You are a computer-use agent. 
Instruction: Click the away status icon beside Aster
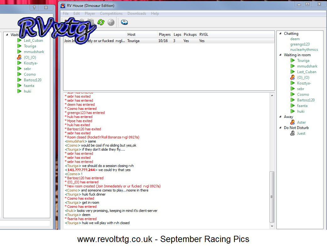click(x=293, y=122)
